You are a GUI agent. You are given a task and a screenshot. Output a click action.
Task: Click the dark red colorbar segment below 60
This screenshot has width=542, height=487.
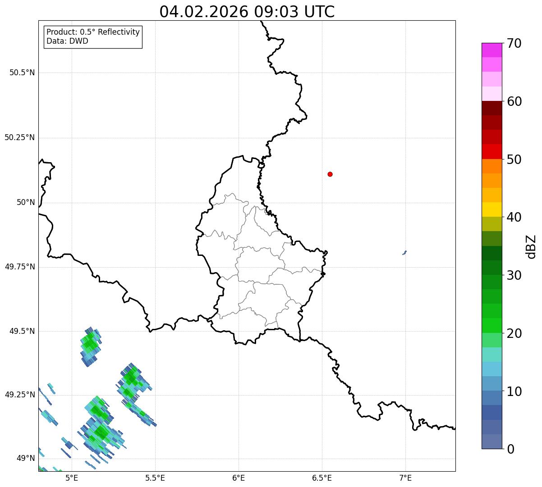pyautogui.click(x=491, y=108)
